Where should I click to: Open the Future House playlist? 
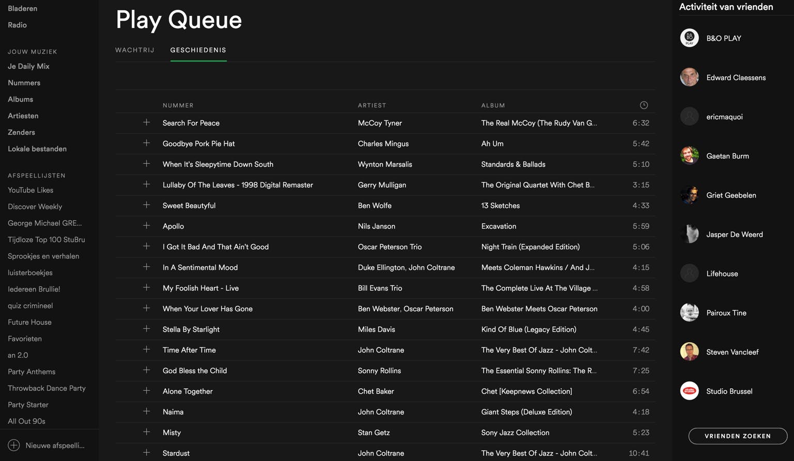[30, 322]
